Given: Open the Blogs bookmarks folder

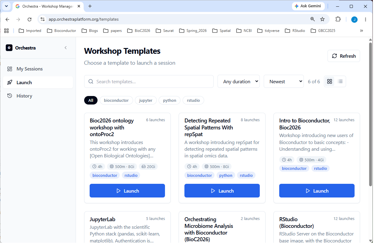Looking at the screenshot, I should [x=90, y=31].
